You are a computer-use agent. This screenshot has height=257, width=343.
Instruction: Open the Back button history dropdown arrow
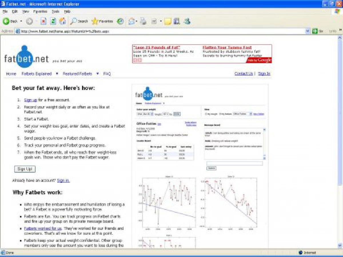click(x=21, y=21)
